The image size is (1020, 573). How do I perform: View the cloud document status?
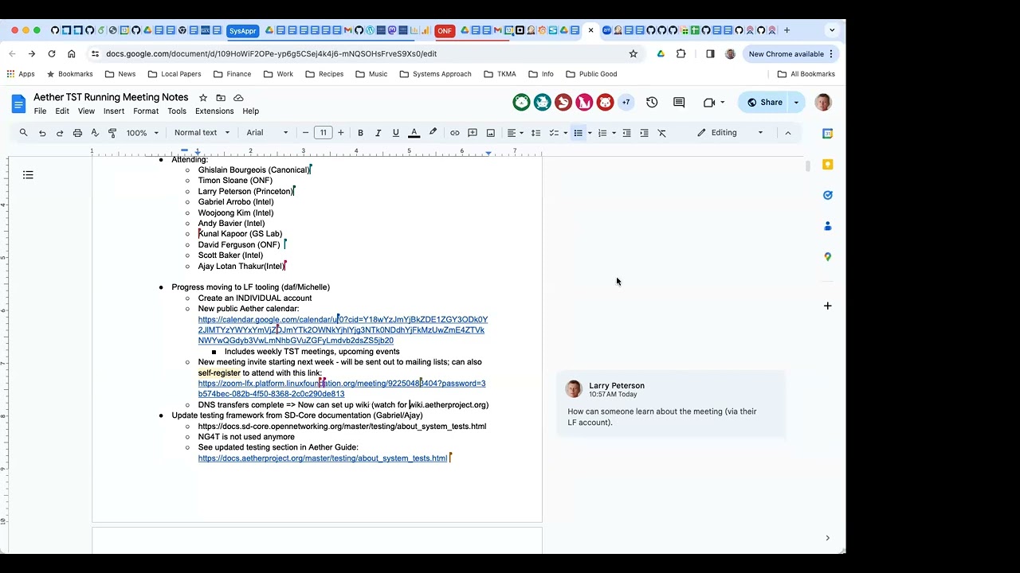[x=238, y=98]
